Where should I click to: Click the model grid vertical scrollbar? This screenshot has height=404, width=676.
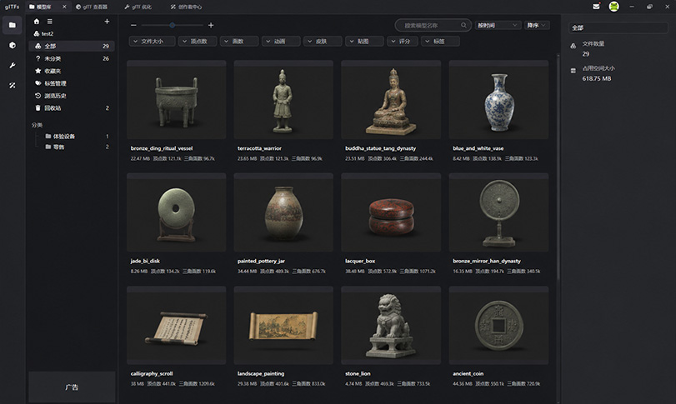[558, 168]
